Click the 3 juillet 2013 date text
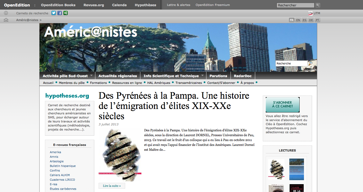The width and height of the screenshot is (363, 192). 109,124
